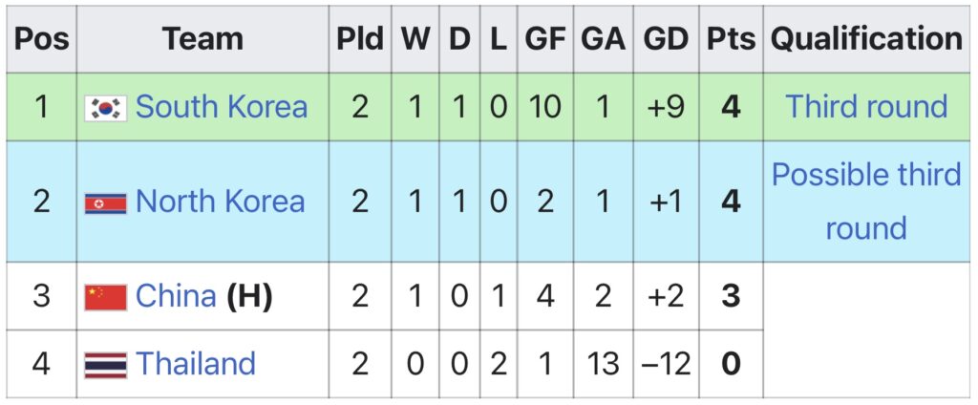Open the North Korea team link

tap(220, 202)
